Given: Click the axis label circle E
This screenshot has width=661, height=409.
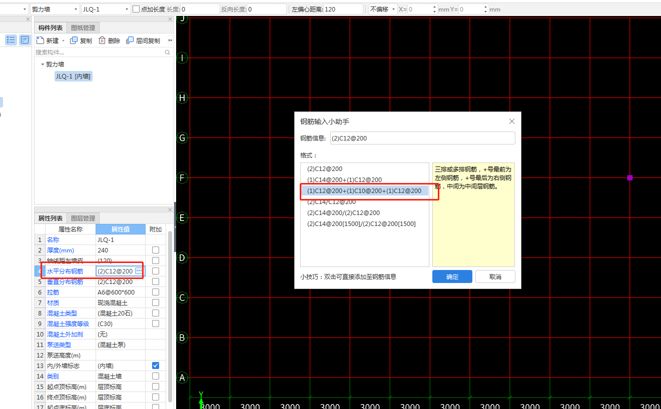Looking at the screenshot, I should point(182,217).
